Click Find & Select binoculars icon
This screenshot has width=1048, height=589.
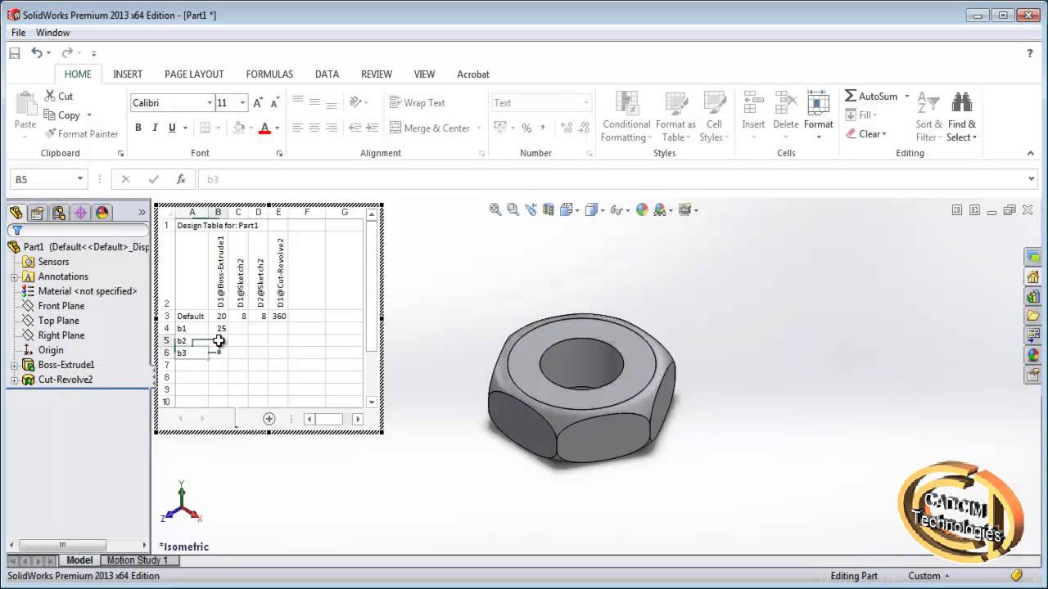(x=962, y=103)
